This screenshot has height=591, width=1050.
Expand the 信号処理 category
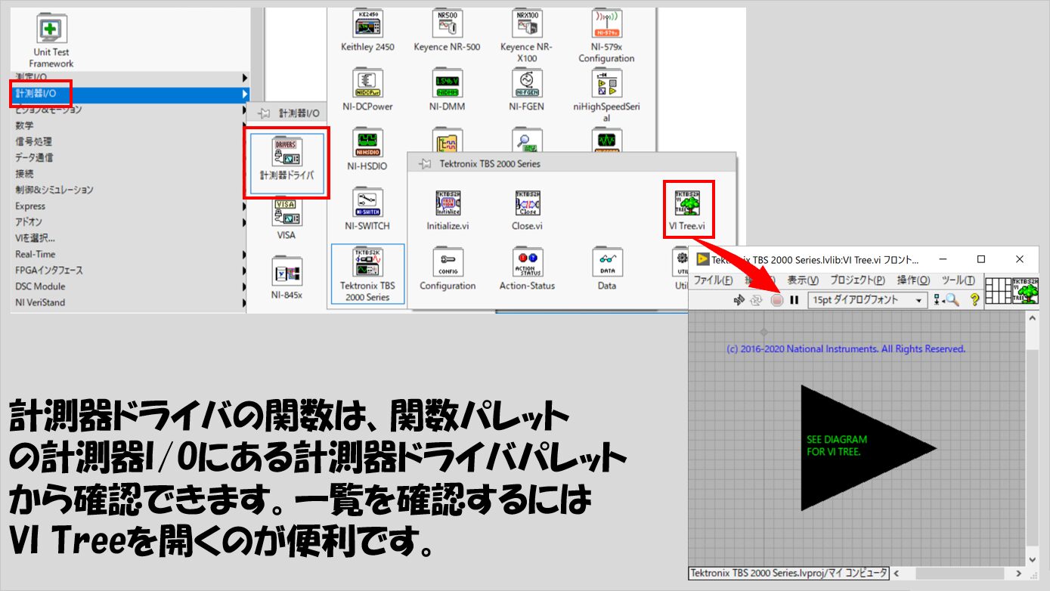click(x=130, y=141)
